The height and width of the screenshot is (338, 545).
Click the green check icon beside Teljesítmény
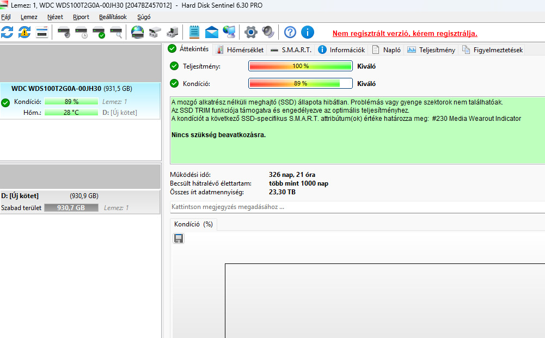[x=174, y=66]
